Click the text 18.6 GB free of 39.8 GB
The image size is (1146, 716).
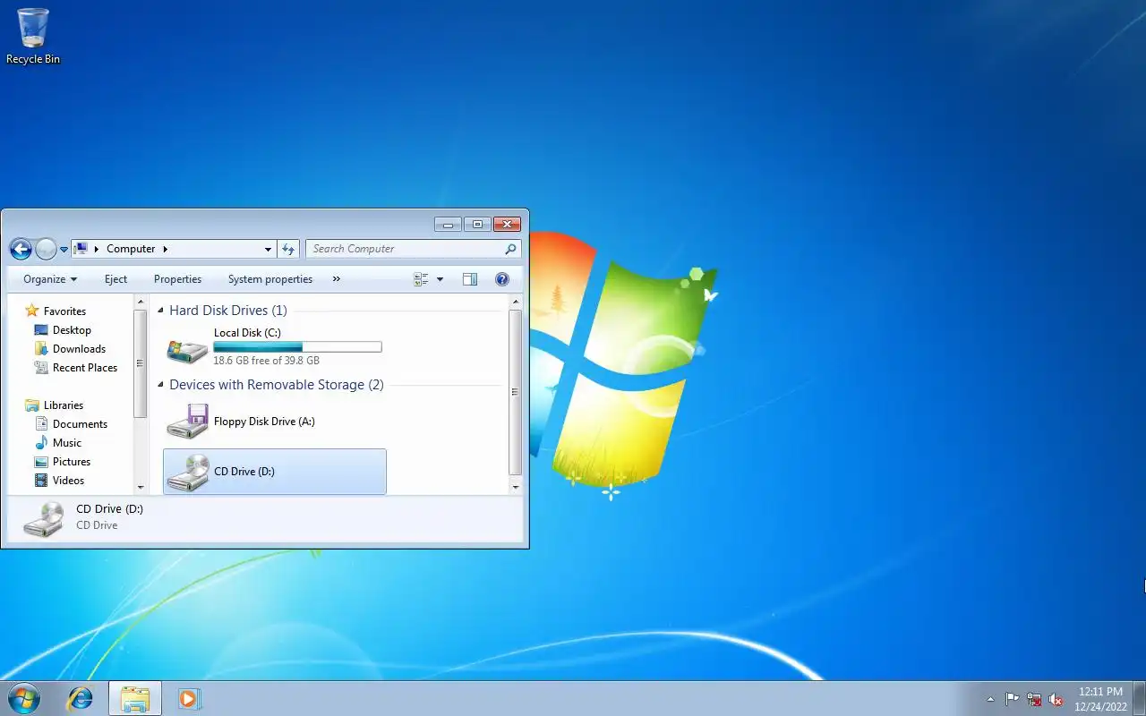coord(266,361)
